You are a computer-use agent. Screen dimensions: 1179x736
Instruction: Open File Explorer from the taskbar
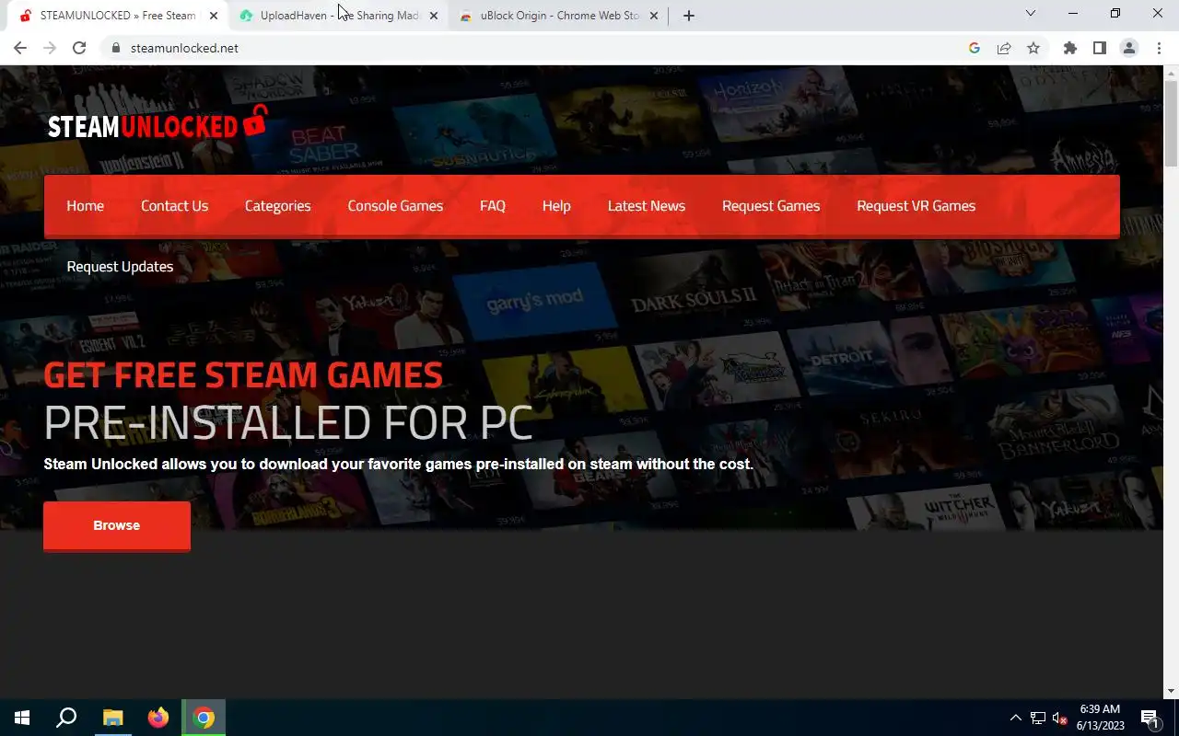tap(112, 718)
